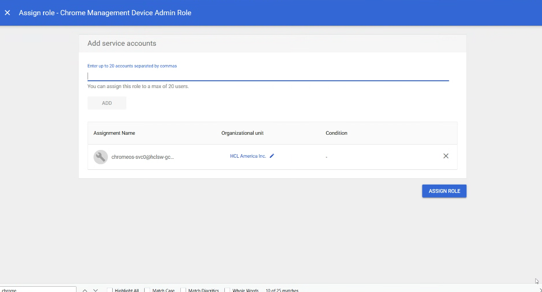542x292 pixels.
Task: Enable the Highlight All checkbox
Action: point(110,290)
